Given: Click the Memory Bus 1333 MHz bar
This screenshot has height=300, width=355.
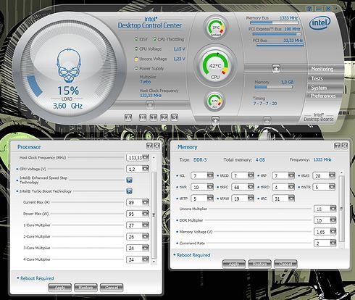Looking at the screenshot, I should pyautogui.click(x=274, y=23).
